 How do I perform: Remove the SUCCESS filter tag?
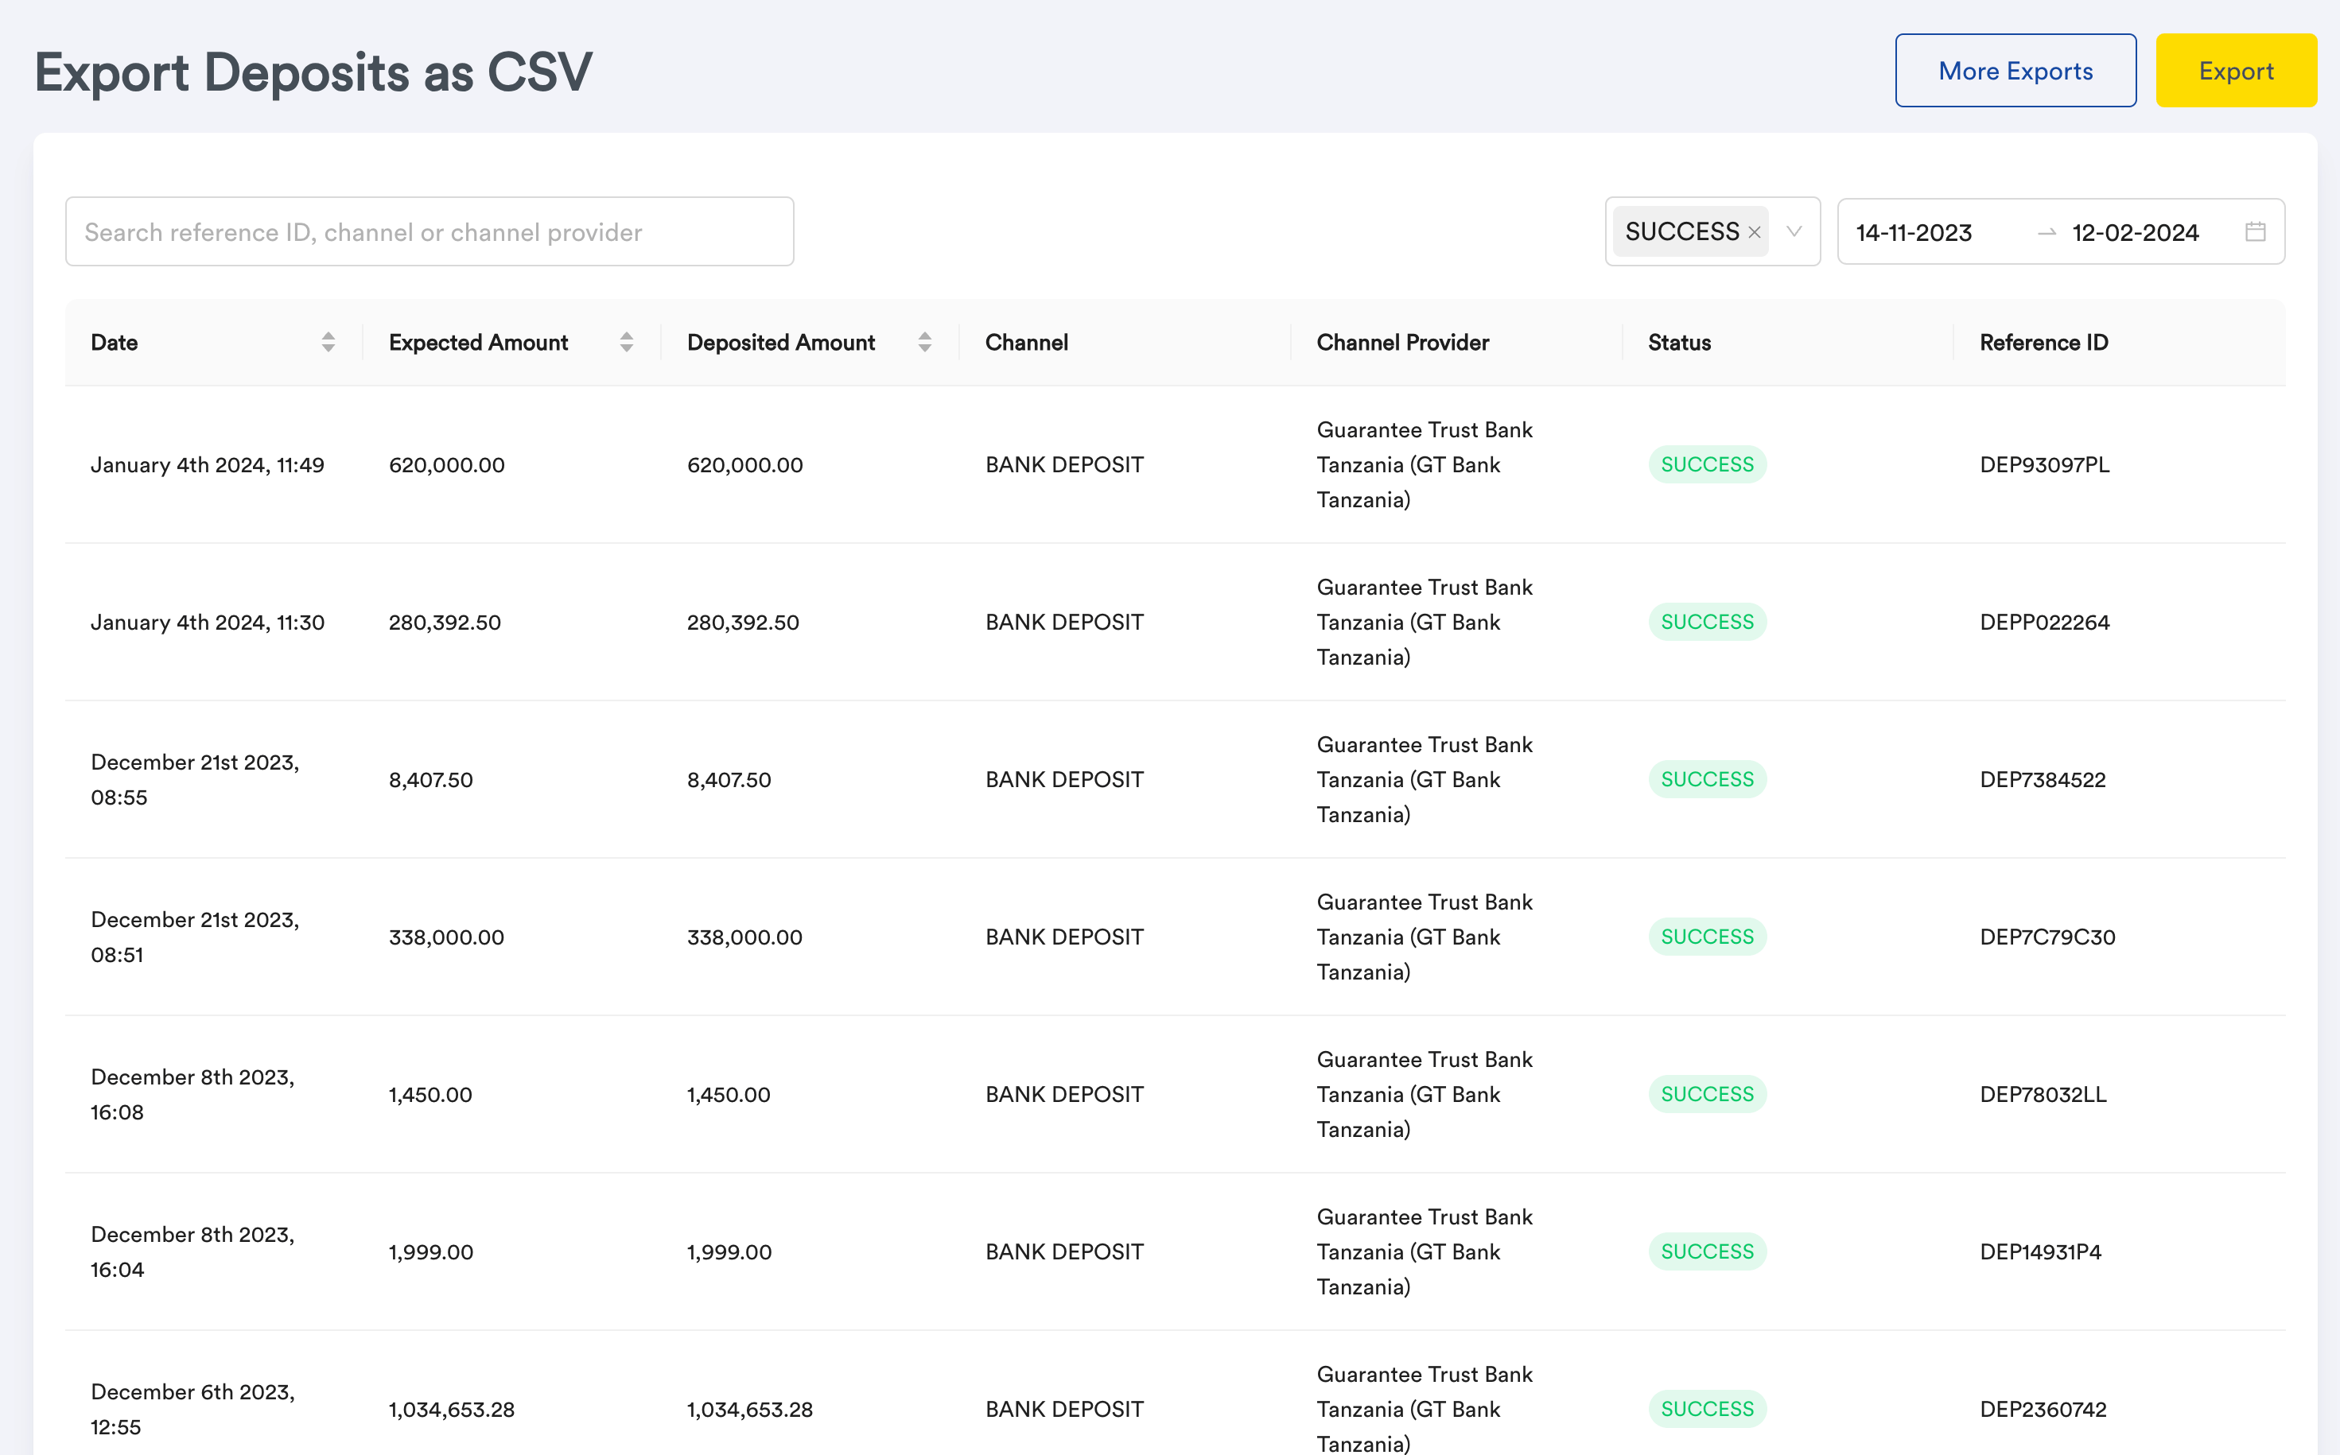coord(1755,233)
